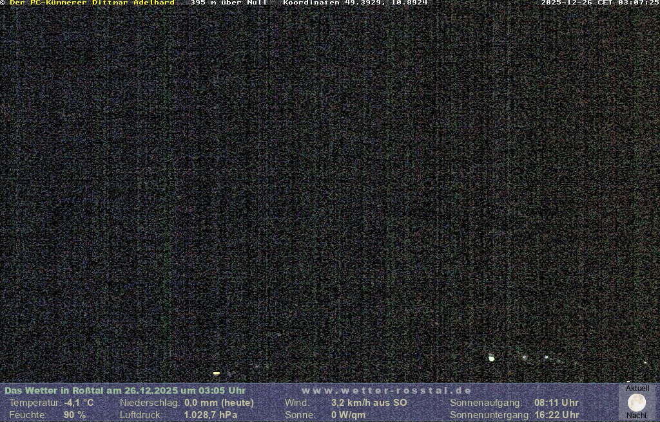This screenshot has width=660, height=422.
Task: Click the Sonnenaufgang time 08:11 Uhr
Action: [x=556, y=403]
